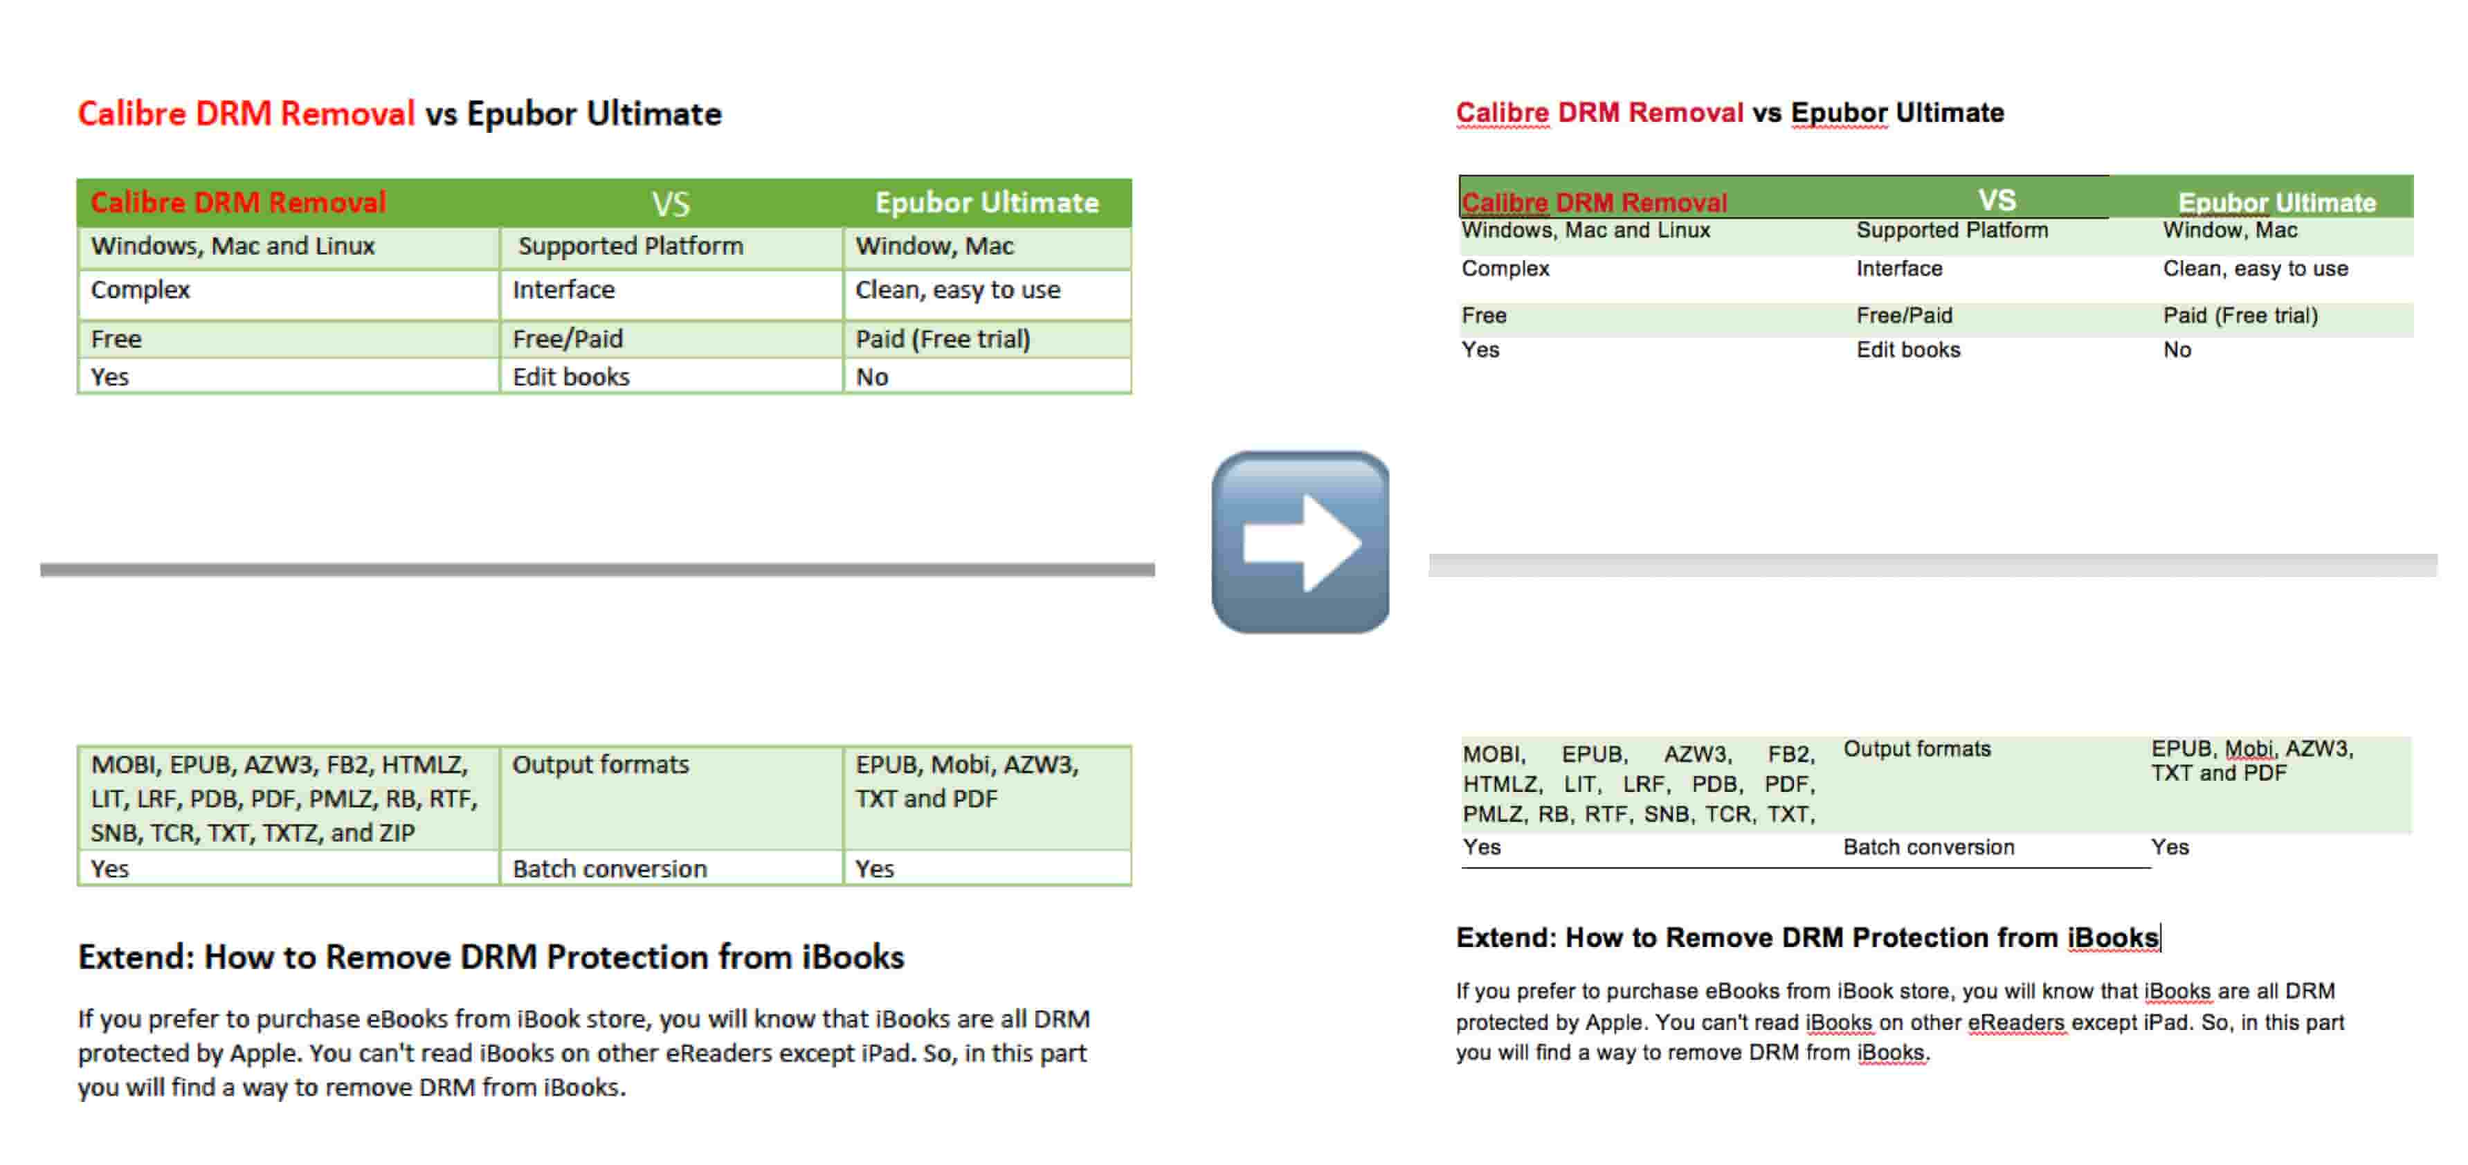Click left table cell 'EPUB, Mobi, AZW3, TXT and PDF'
Image resolution: width=2468 pixels, height=1165 pixels.
[967, 782]
